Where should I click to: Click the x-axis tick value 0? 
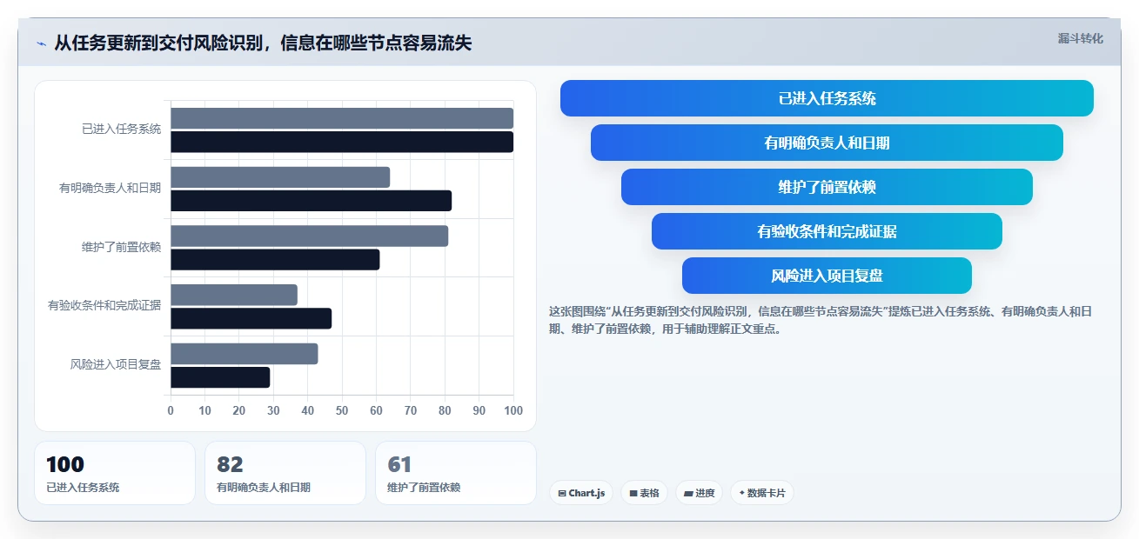[171, 410]
